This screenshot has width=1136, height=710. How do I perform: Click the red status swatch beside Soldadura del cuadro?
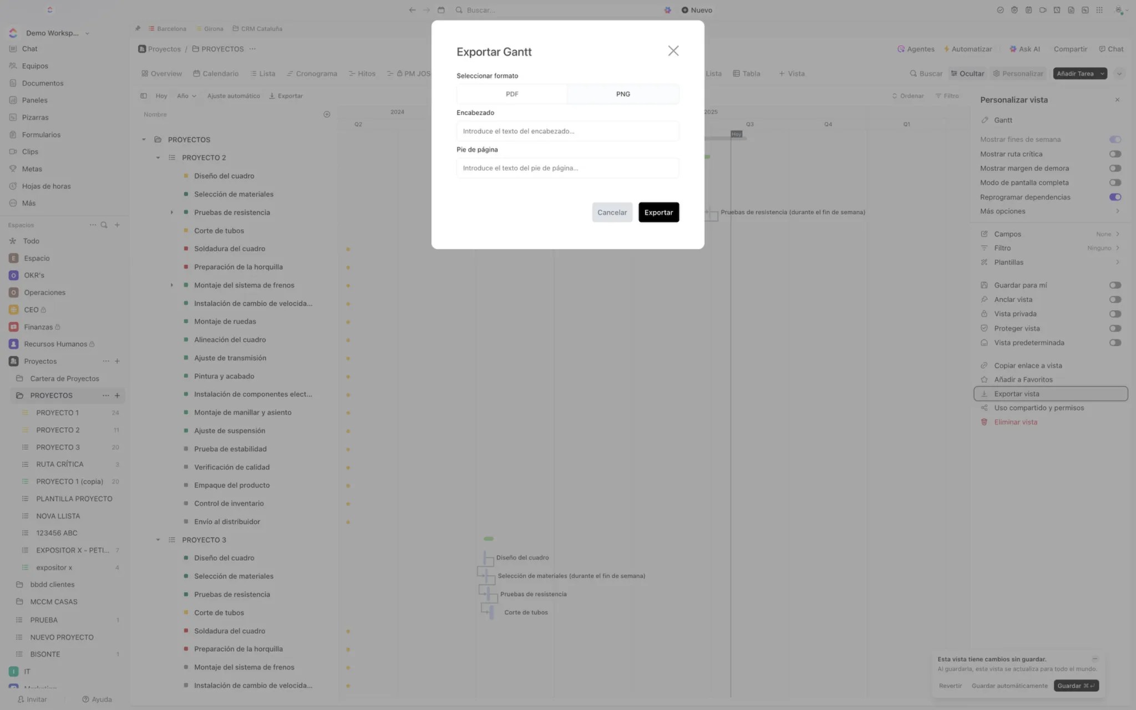[x=185, y=248]
